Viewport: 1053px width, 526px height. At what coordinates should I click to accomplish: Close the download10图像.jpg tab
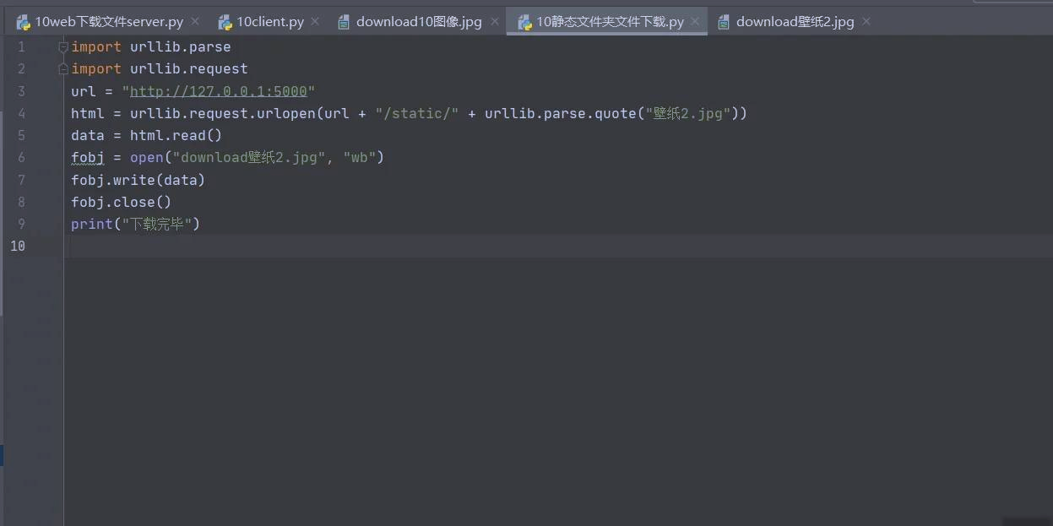coord(494,22)
